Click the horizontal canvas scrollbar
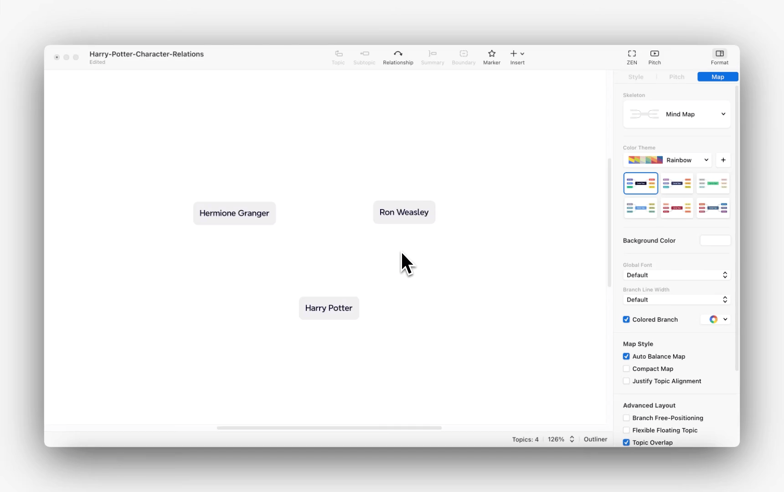This screenshot has height=492, width=784. point(329,428)
